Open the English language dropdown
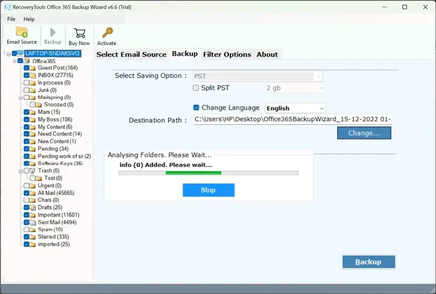436x294 pixels. click(x=295, y=108)
